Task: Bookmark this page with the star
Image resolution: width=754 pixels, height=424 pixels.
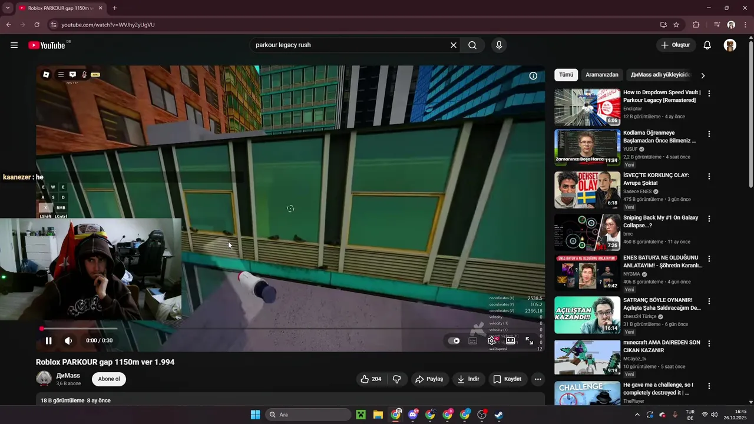Action: [676, 25]
